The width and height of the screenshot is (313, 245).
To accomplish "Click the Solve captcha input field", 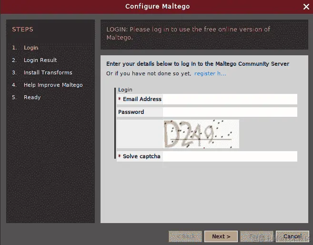I will pyautogui.click(x=230, y=156).
